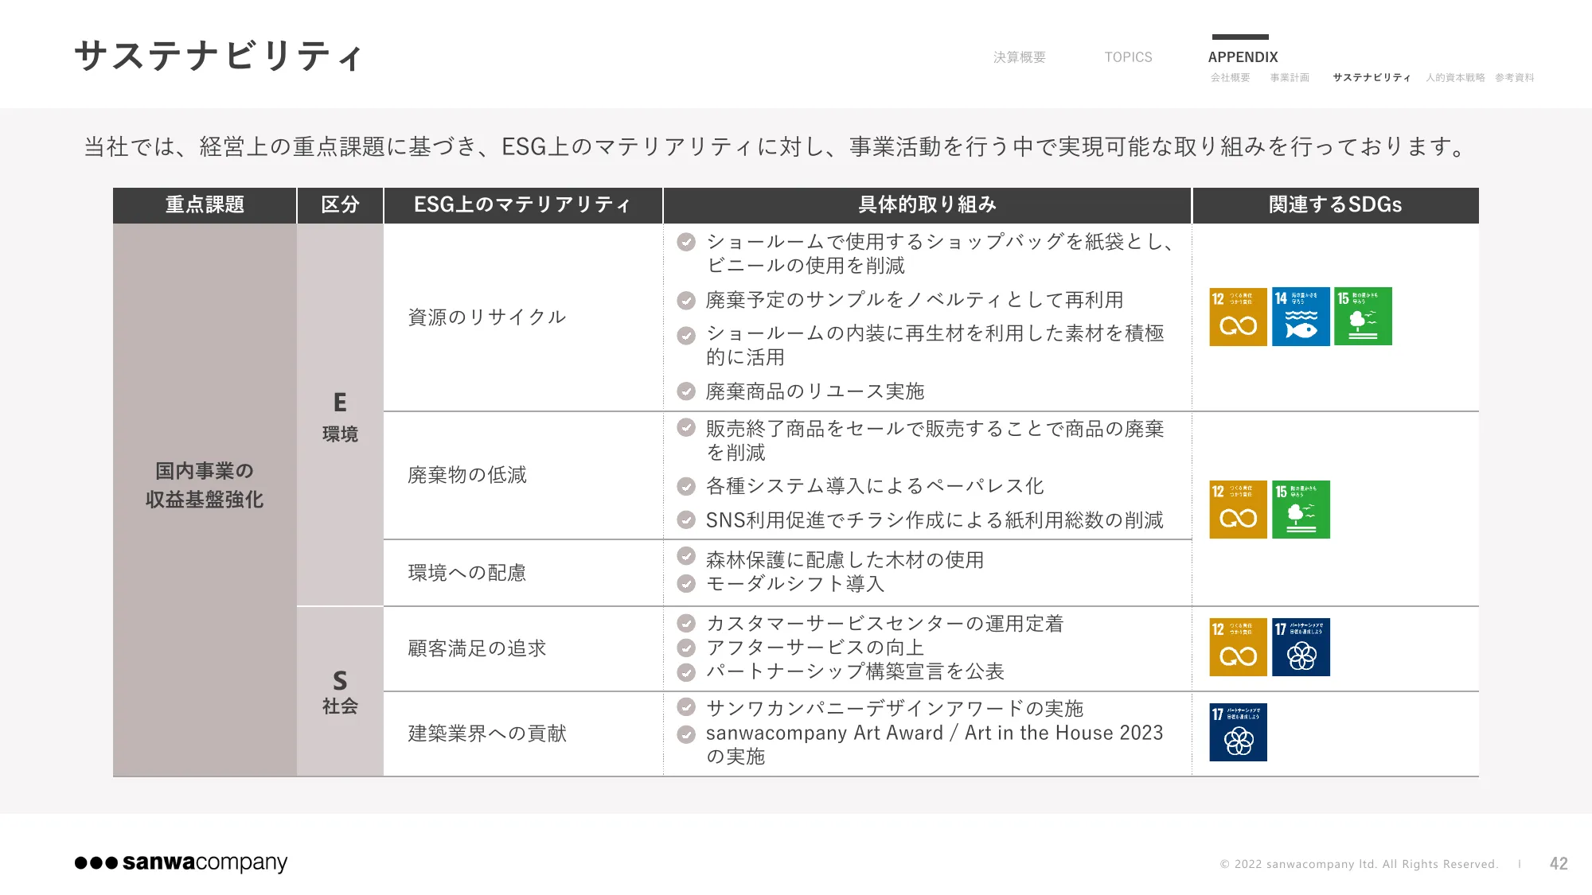Screen dimensions: 1592x895
Task: Click SDG 12 icon in waste reduction row
Action: click(x=1238, y=510)
